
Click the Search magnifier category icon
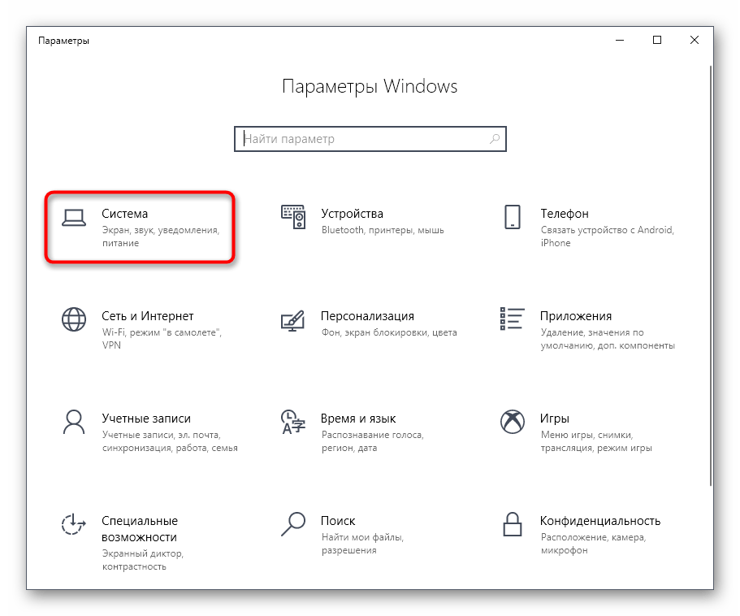292,524
